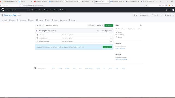Star this repository

point(168,15)
